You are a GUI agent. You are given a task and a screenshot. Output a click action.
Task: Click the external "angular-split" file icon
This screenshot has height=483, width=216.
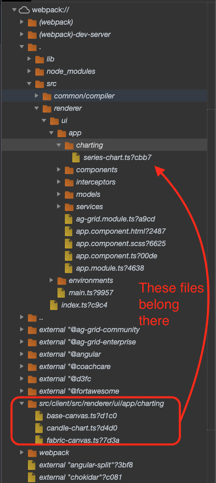(32, 465)
